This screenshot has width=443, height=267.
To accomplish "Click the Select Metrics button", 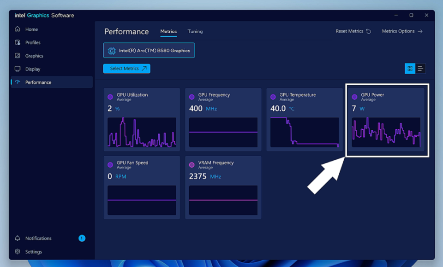I will [126, 69].
